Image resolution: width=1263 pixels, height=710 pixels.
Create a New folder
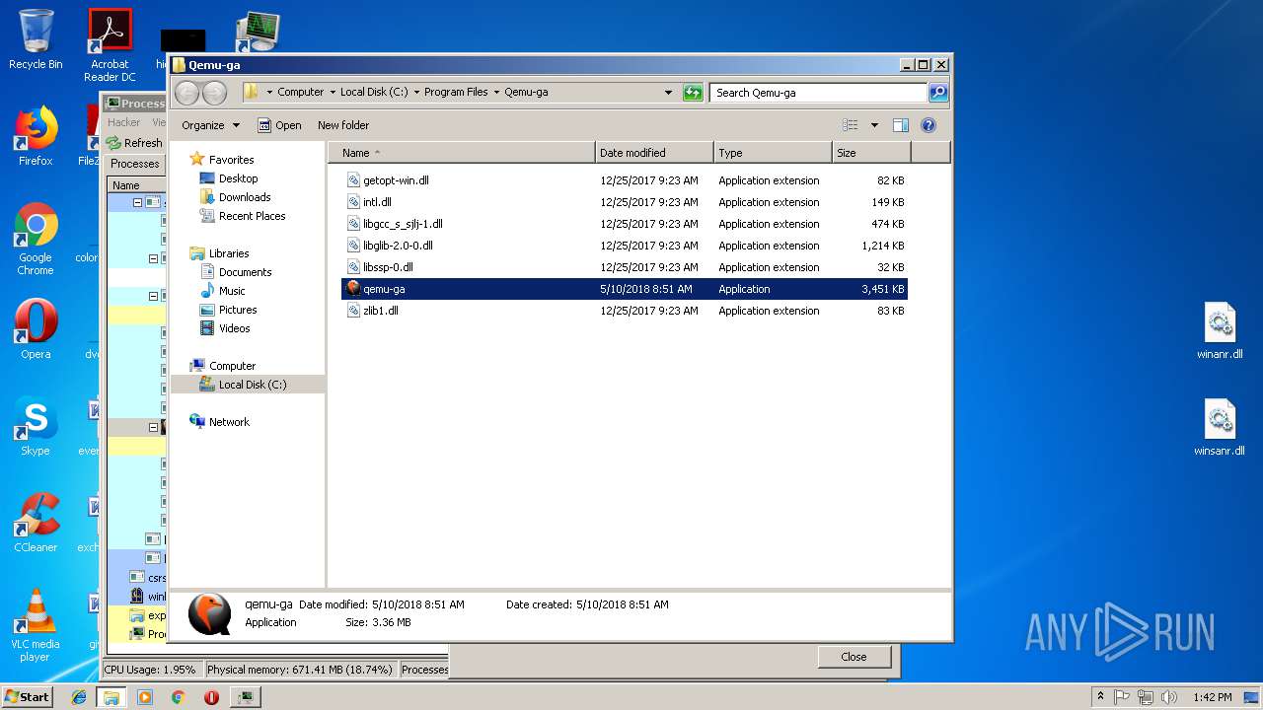point(343,125)
